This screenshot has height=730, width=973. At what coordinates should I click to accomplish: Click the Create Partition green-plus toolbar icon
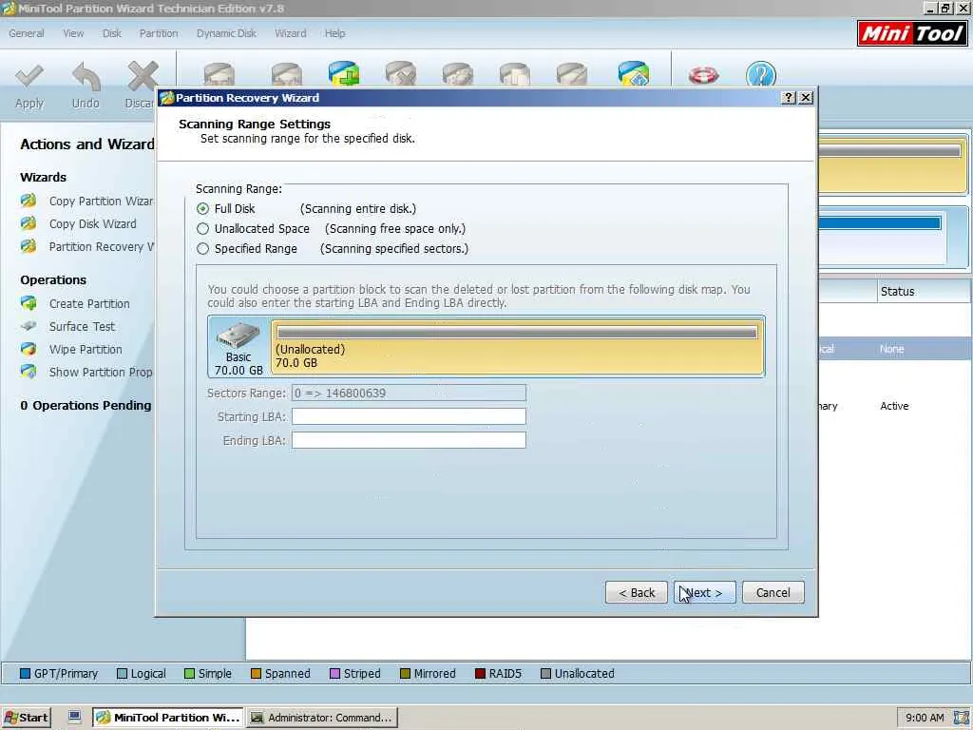point(344,73)
